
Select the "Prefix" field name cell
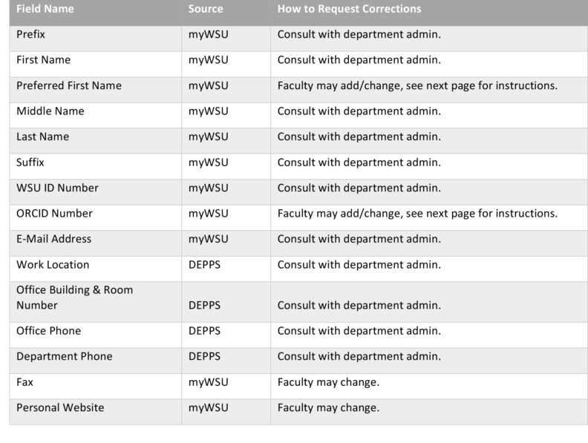click(x=32, y=34)
